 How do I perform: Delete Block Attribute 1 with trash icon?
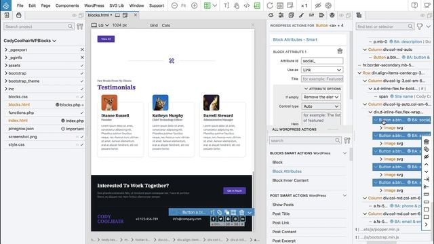[x=340, y=52]
